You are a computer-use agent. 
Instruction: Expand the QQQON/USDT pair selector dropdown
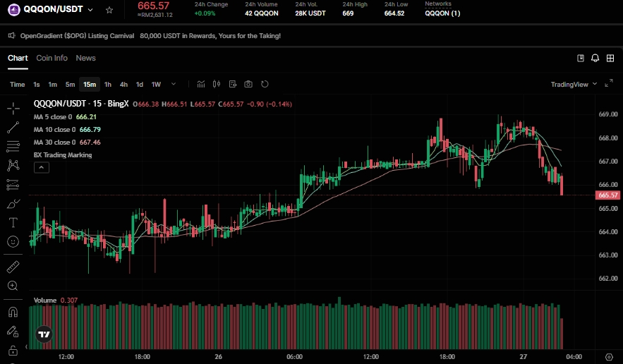(90, 11)
